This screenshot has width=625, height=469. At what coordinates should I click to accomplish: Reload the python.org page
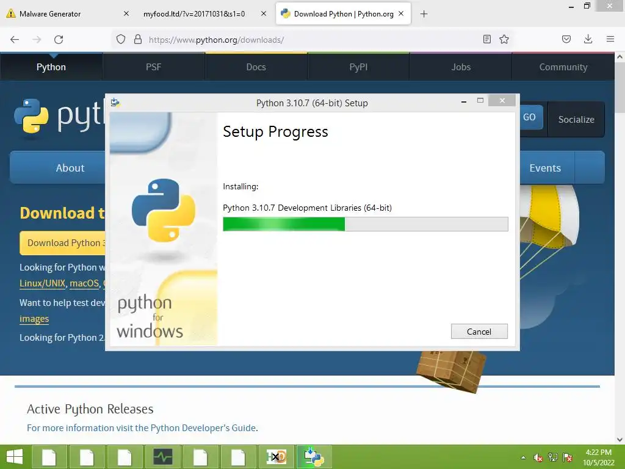59,40
